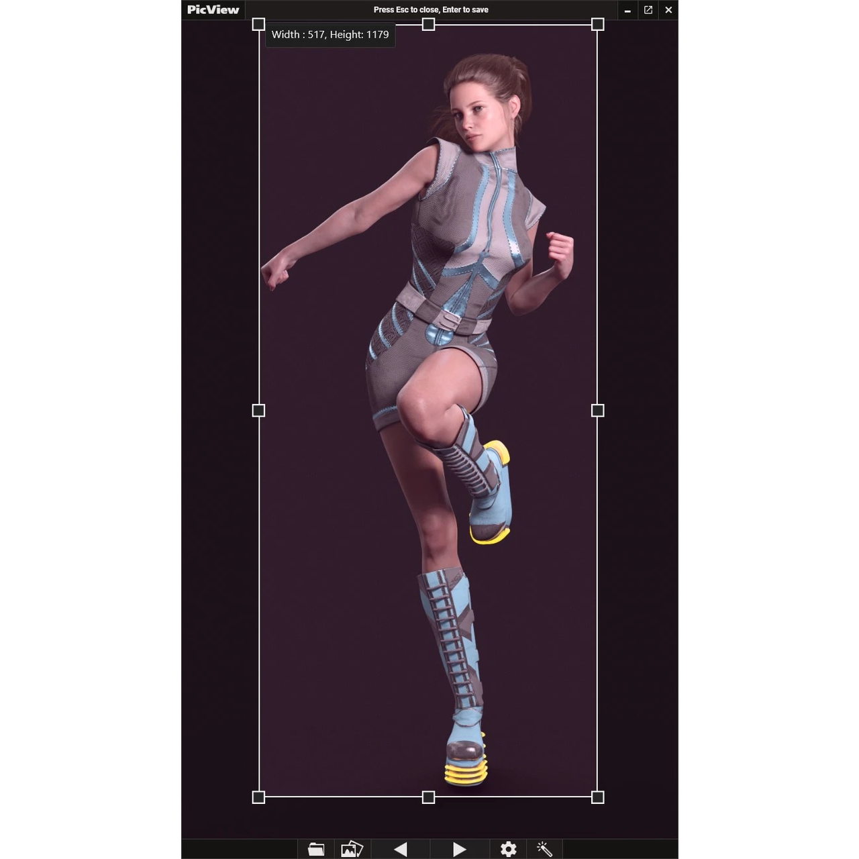The width and height of the screenshot is (859, 859).
Task: Click the right-middle crop handle
Action: (x=598, y=411)
